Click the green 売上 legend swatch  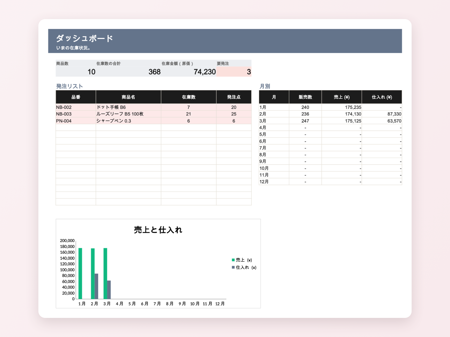pos(233,260)
